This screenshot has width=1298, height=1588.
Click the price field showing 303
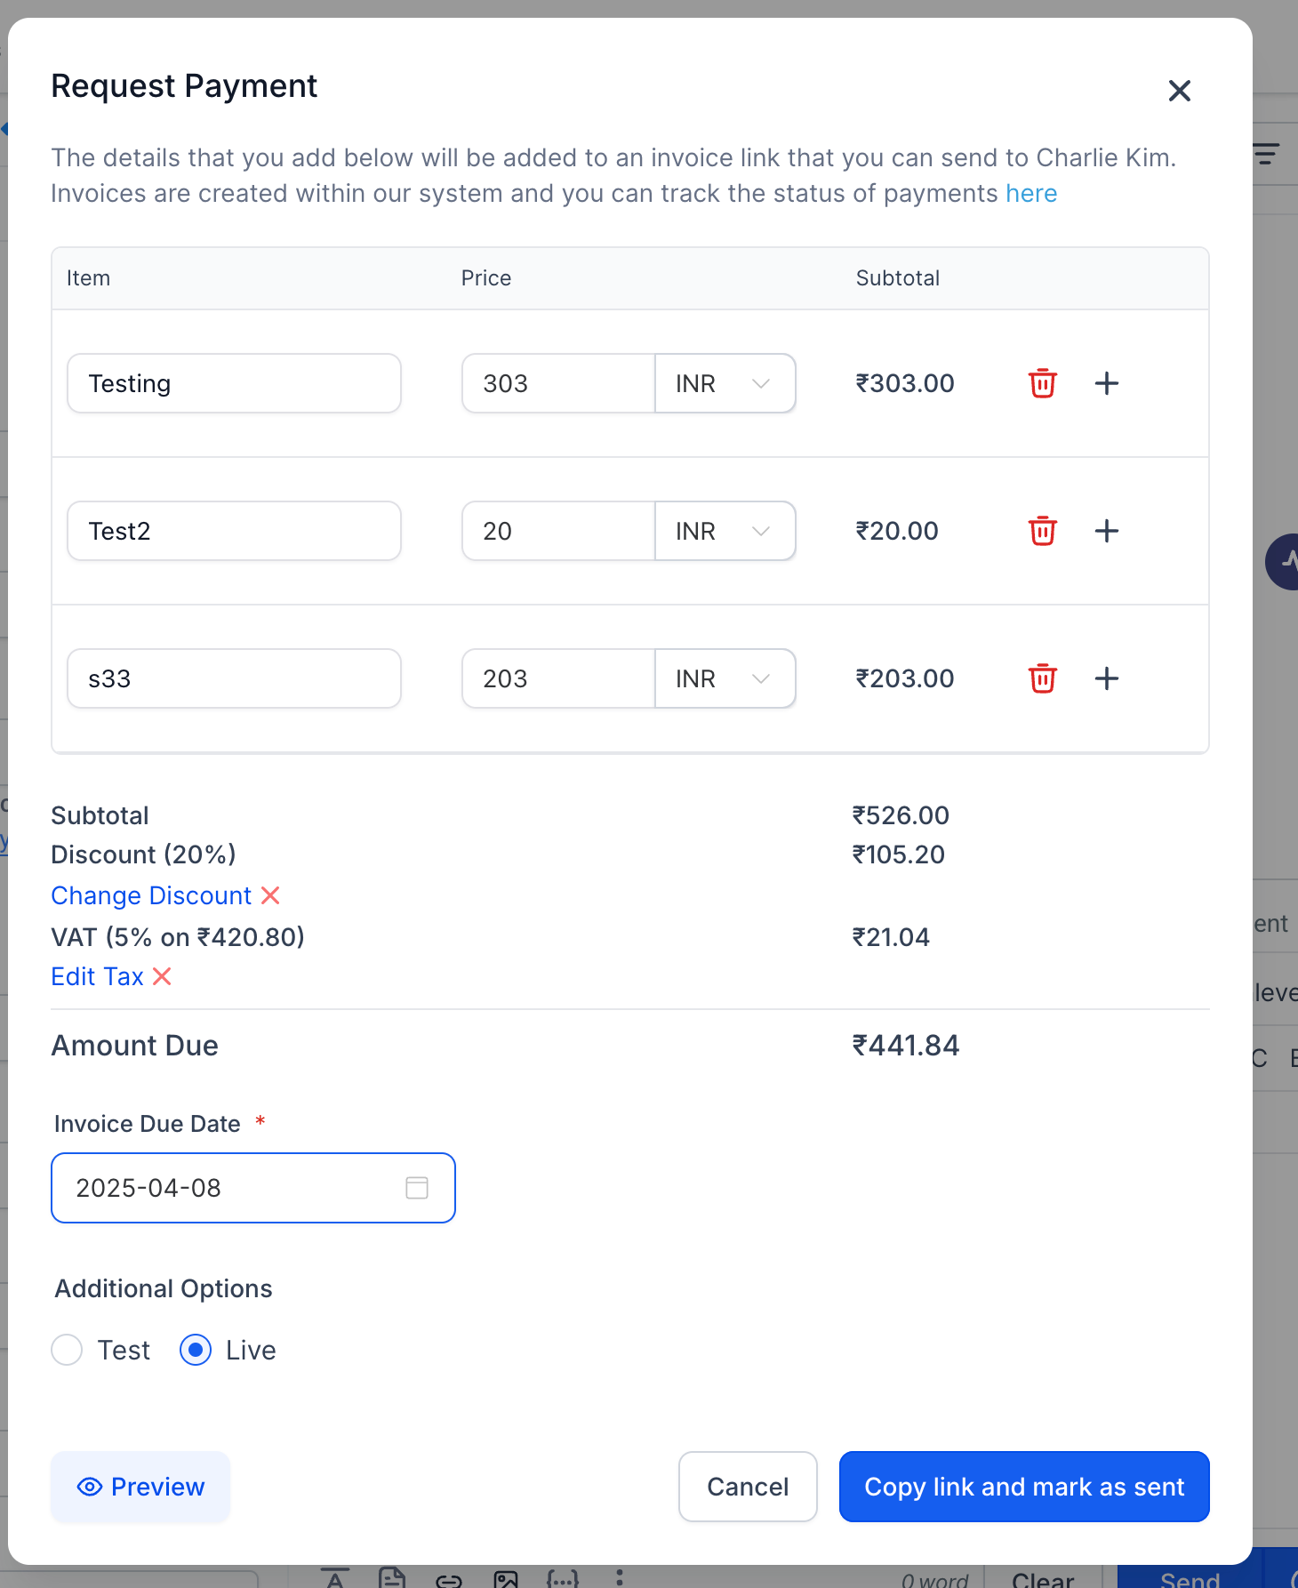(x=558, y=383)
